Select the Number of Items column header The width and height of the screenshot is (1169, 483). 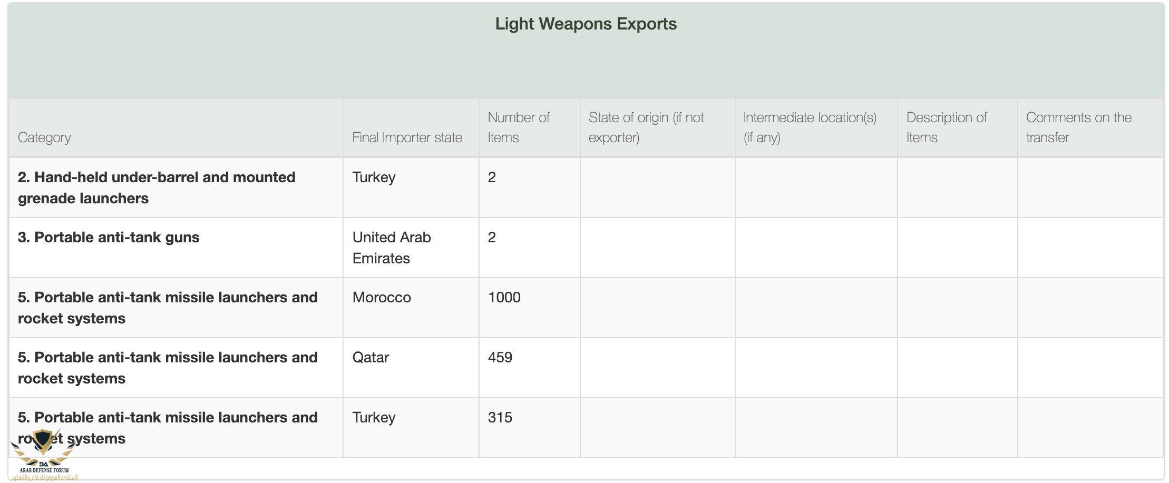pyautogui.click(x=518, y=127)
